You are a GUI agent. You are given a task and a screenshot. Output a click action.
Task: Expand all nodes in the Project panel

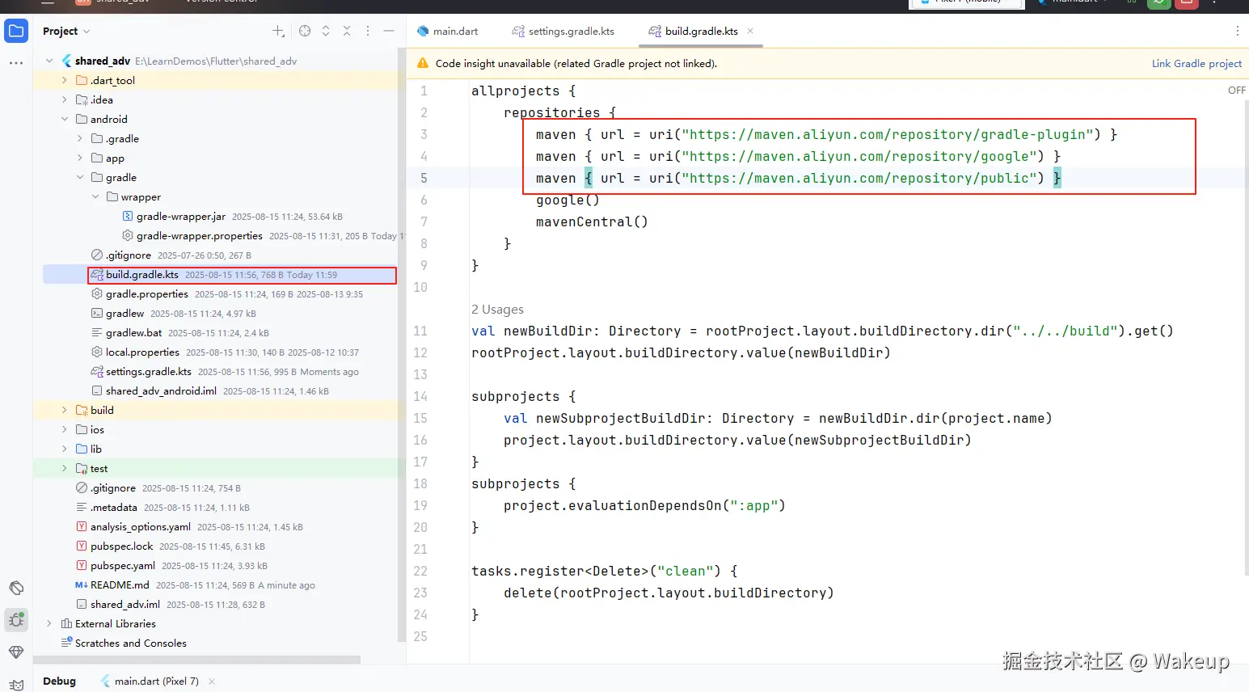[326, 31]
